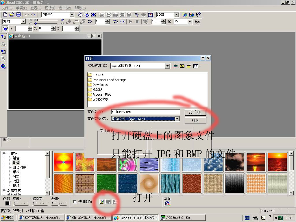Open the 图像(I) menu
Screen dimensions: 296x222
tap(50, 8)
